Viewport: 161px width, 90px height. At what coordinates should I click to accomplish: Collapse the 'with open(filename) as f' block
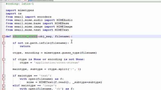[x=4, y=79]
